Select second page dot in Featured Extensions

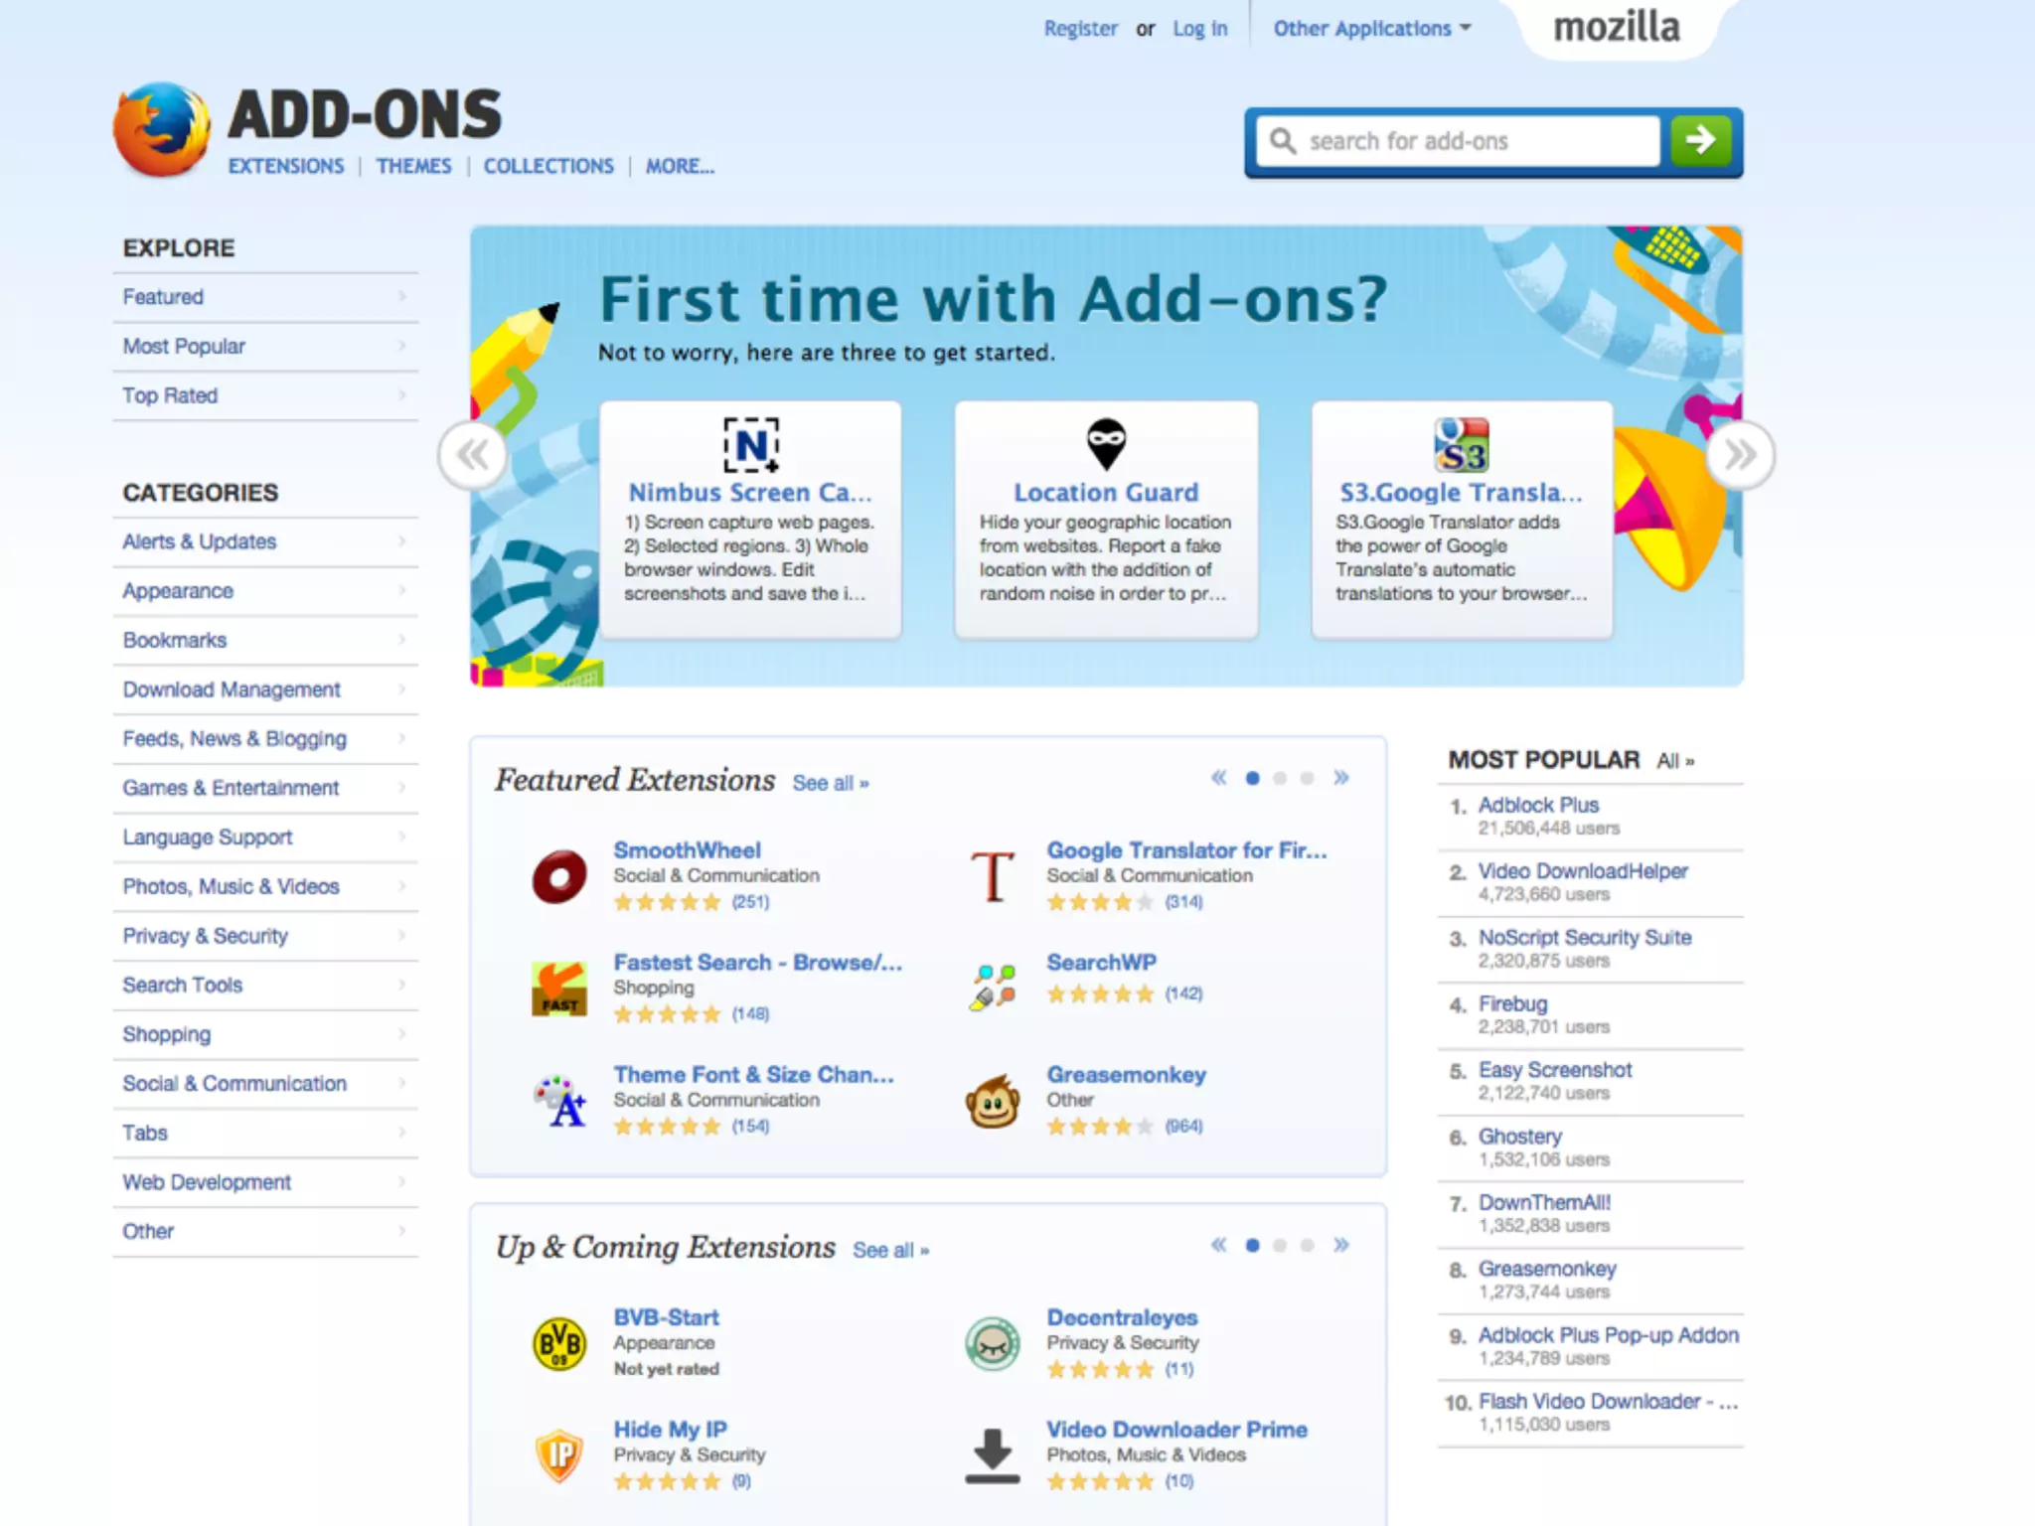click(1280, 779)
